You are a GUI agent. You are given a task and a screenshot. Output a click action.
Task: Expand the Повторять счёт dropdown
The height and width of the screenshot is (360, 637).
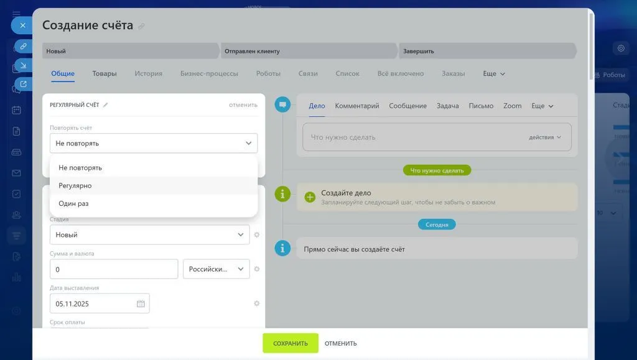[153, 143]
